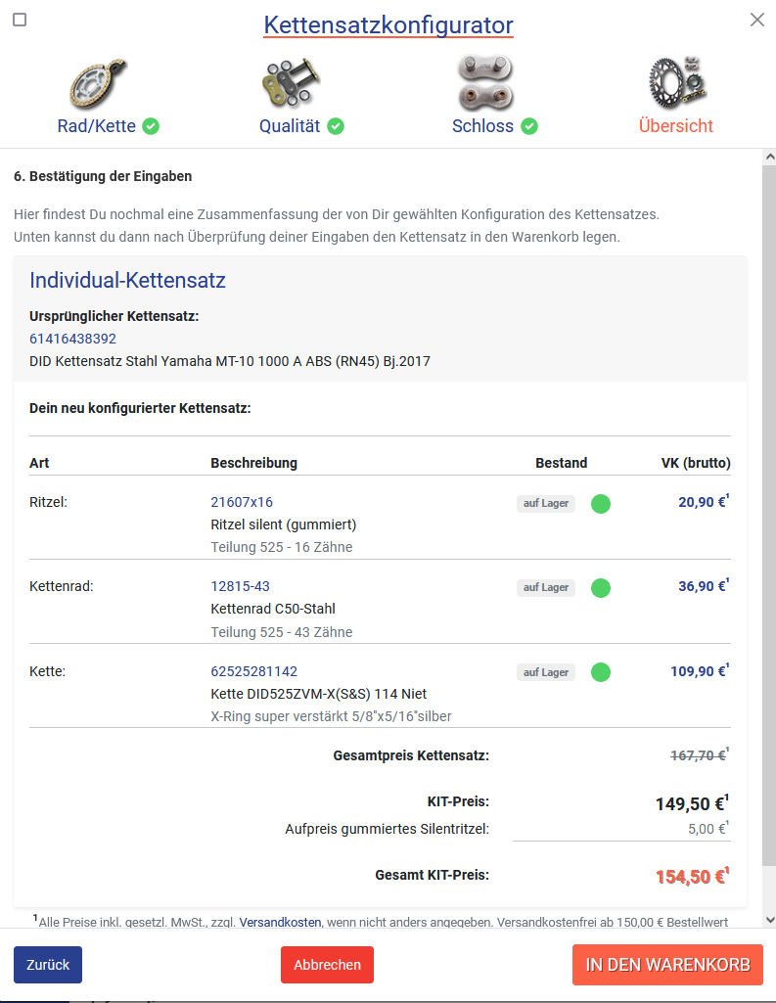This screenshot has height=1003, width=776.
Task: Switch to the Rad/Kette step
Action: pos(98,126)
